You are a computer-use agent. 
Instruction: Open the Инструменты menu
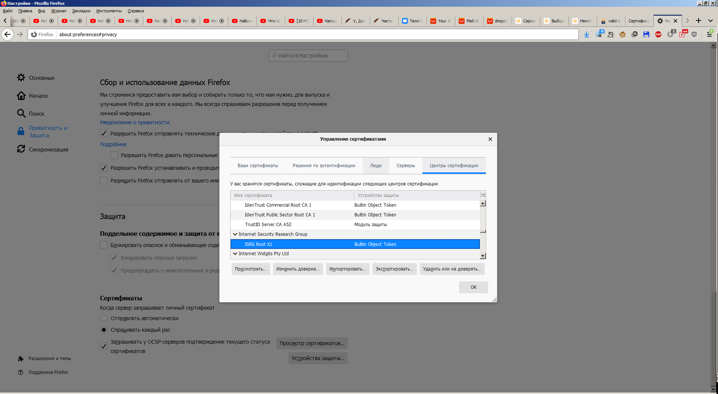coord(109,11)
